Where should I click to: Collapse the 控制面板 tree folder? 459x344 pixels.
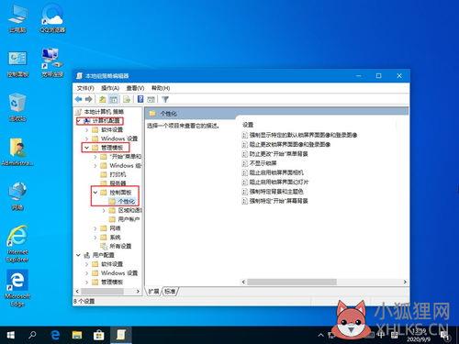tap(95, 193)
